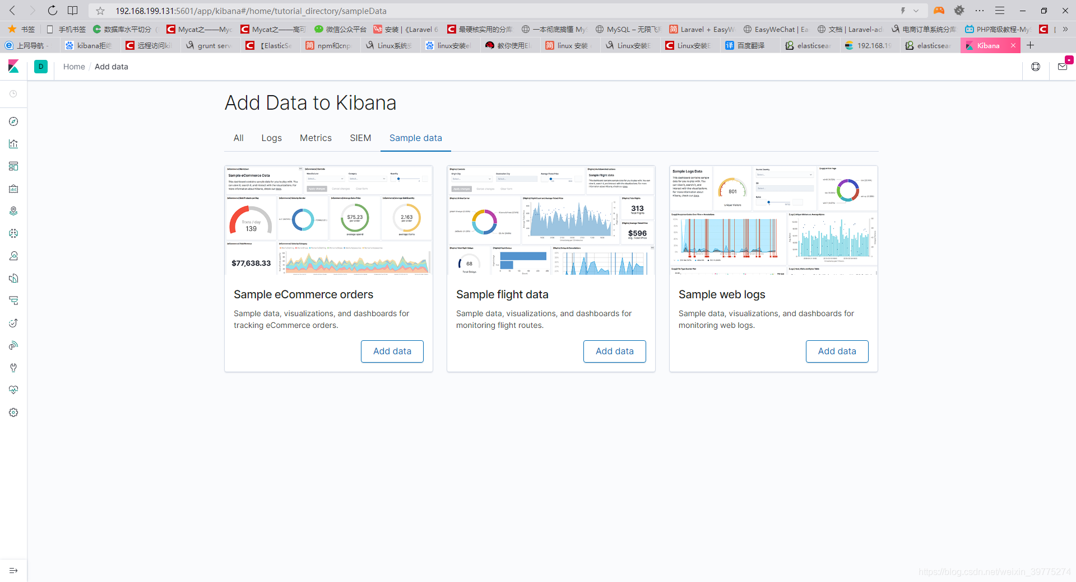Screen dimensions: 1076x582
Task: Expand the Kibana sidebar navigation
Action: click(x=13, y=570)
